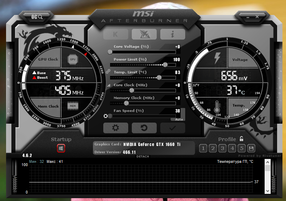Image resolution: width=286 pixels, height=201 pixels.
Task: Click the Температура ГП graph title
Action: coord(235,161)
